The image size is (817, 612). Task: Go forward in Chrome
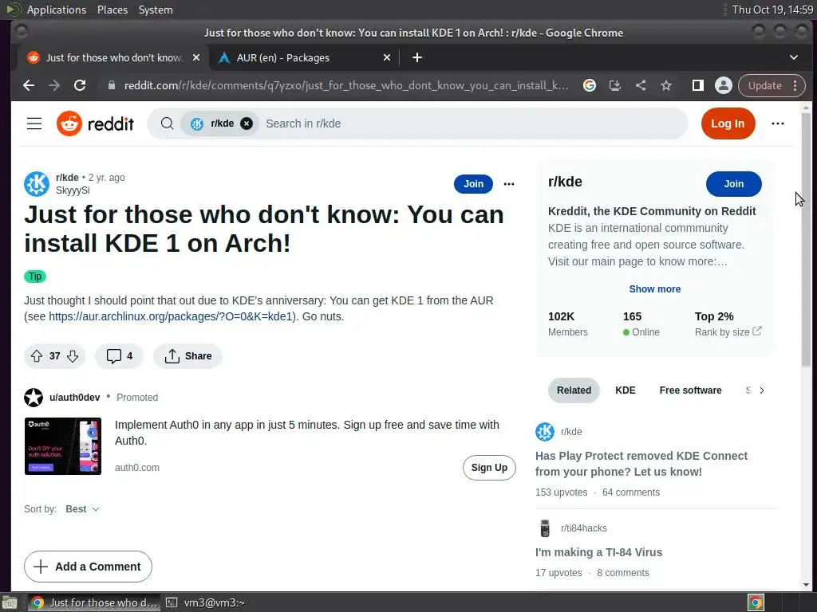(54, 85)
